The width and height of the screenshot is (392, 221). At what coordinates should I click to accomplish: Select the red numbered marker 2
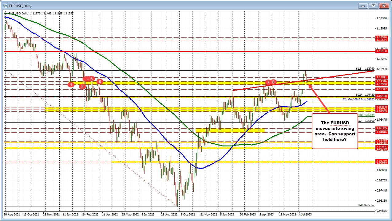tap(82, 87)
